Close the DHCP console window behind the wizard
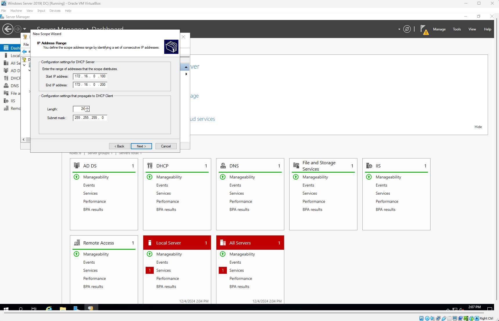The height and width of the screenshot is (321, 499). pos(183,37)
